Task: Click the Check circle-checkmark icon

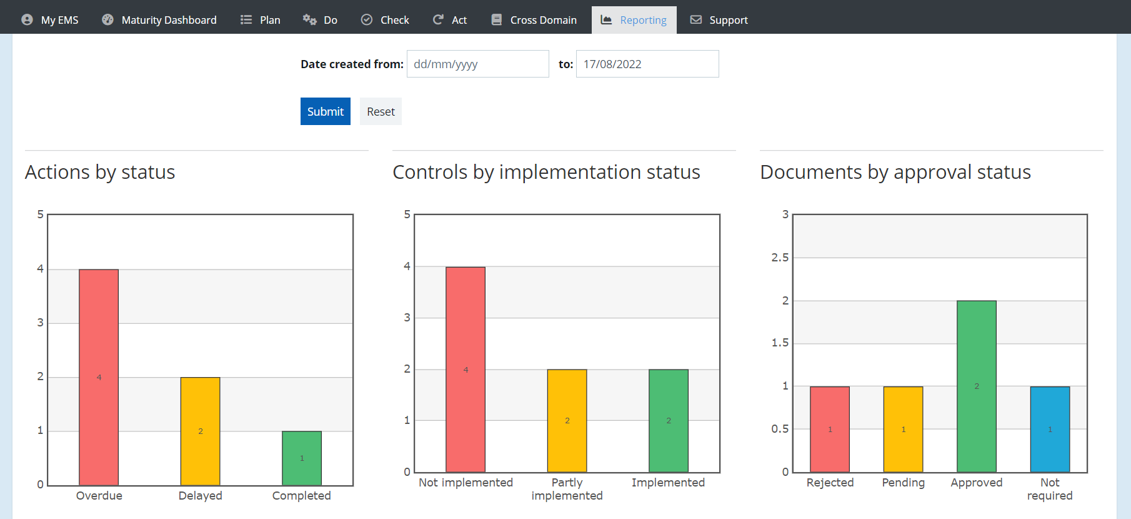Action: click(x=367, y=20)
